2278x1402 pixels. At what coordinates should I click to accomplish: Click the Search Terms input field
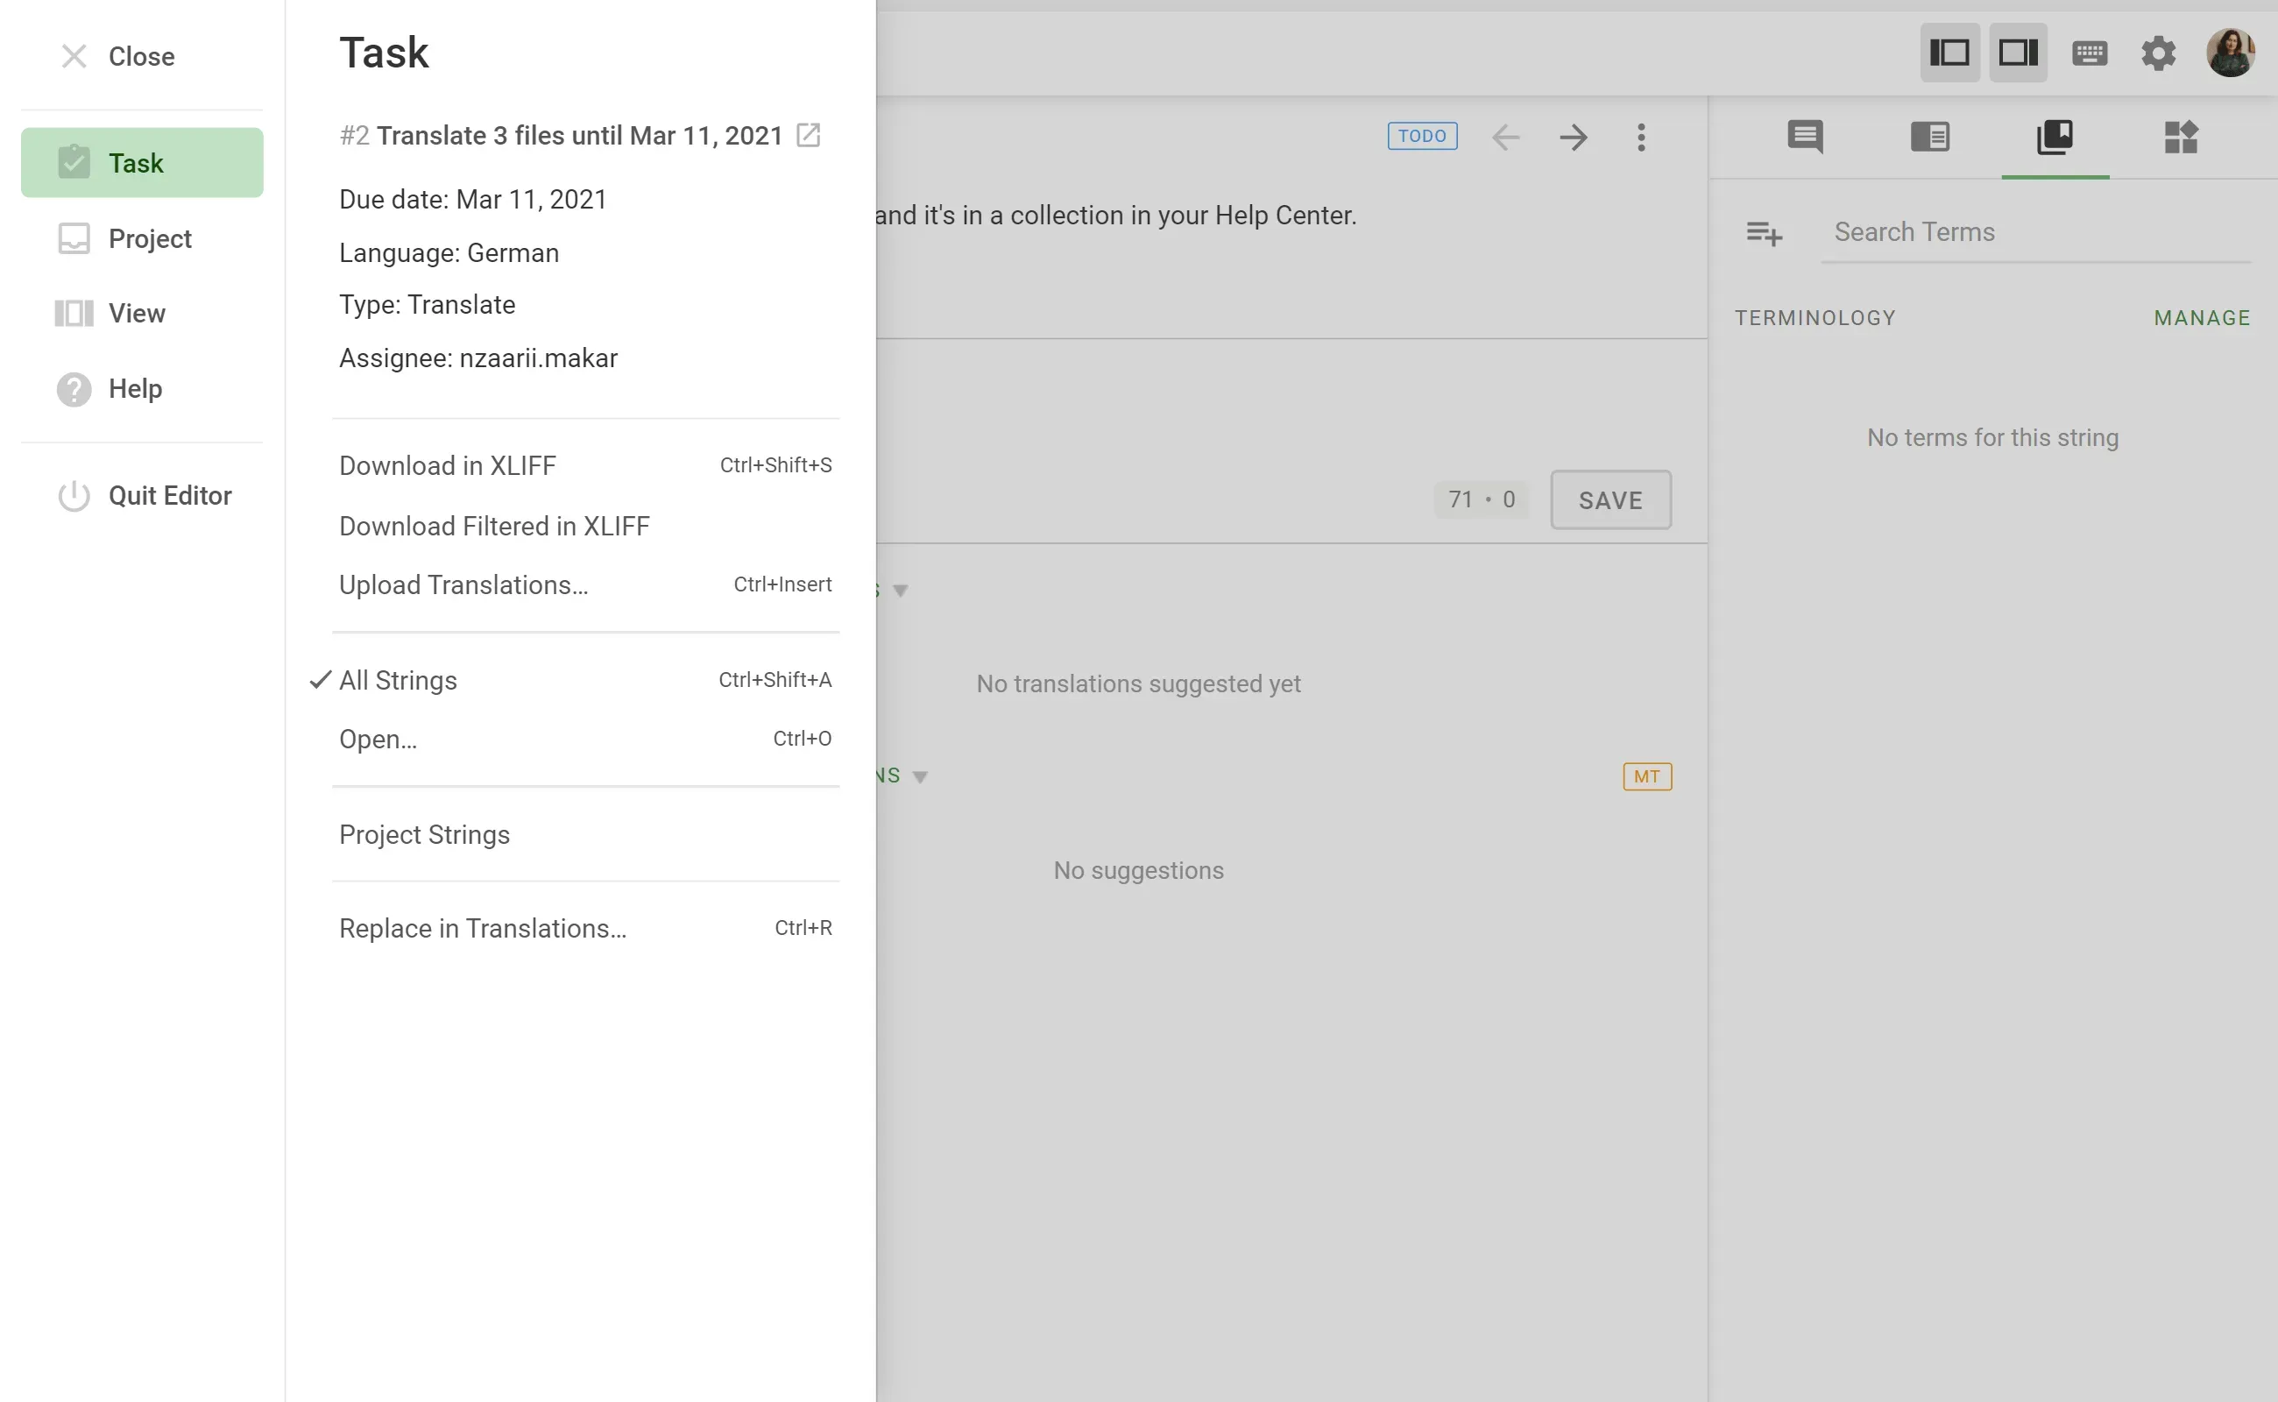[1993, 232]
